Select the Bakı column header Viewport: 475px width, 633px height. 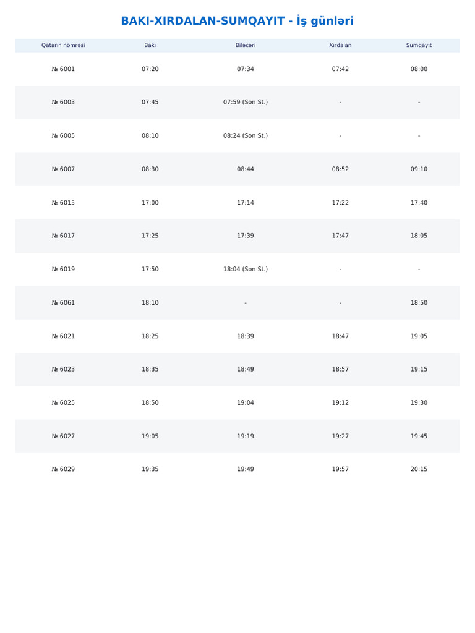(150, 45)
